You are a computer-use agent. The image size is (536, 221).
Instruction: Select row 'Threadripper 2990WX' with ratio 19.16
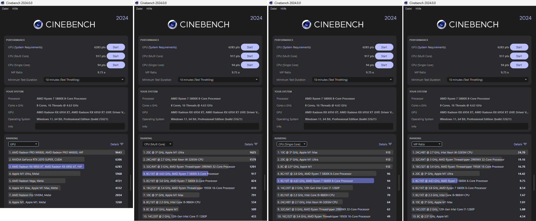tap(470, 160)
